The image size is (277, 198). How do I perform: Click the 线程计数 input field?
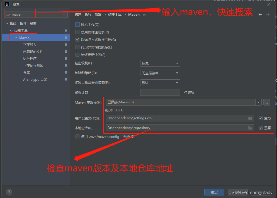(x=160, y=92)
